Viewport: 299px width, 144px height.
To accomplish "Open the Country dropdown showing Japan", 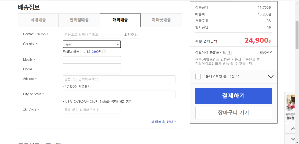I will click(92, 44).
